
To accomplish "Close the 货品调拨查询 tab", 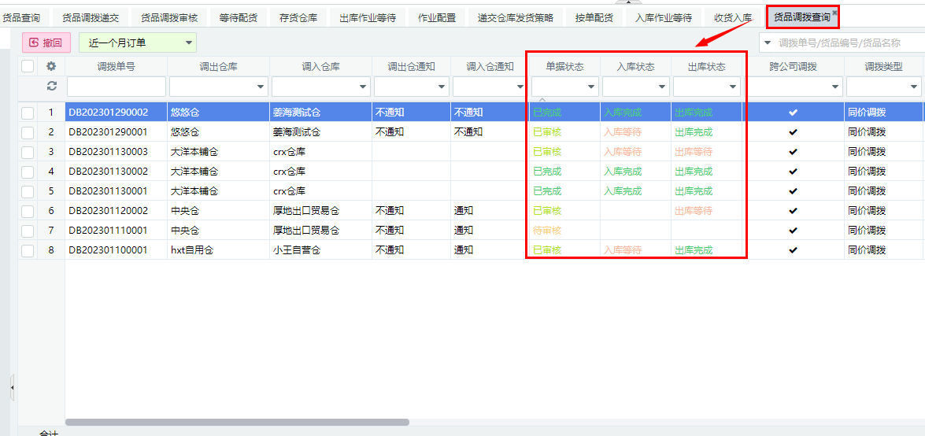I will pos(834,12).
